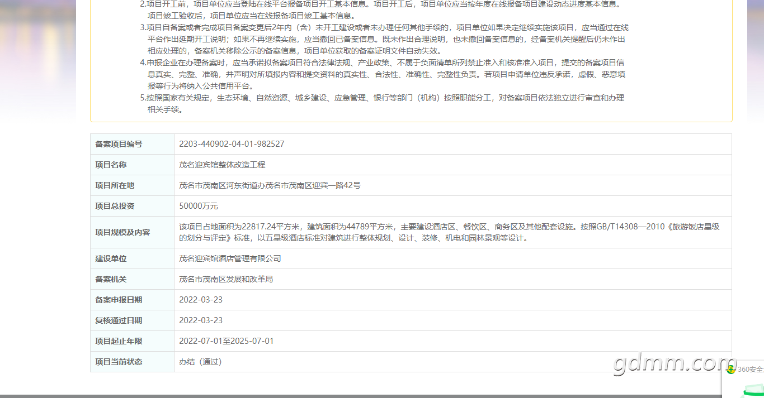
Task: Click the project scale description text
Action: (449, 232)
